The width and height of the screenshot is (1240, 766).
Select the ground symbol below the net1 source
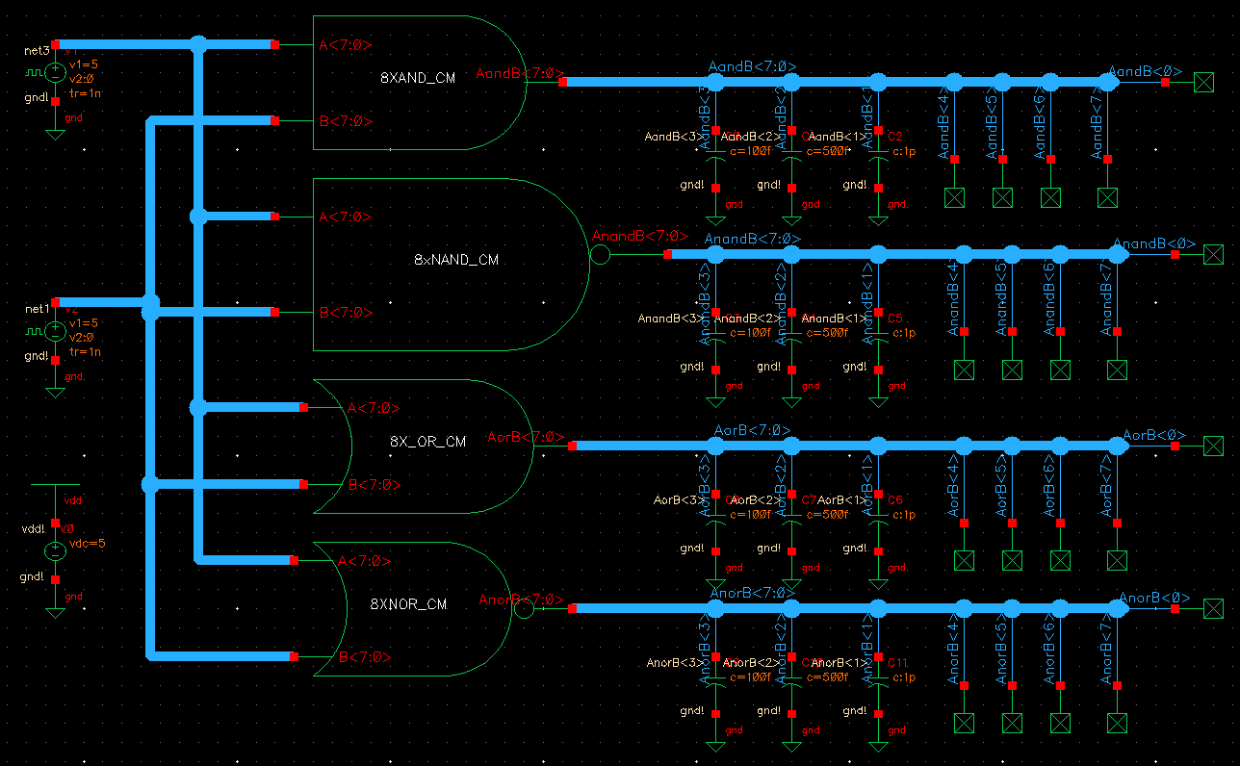55,392
